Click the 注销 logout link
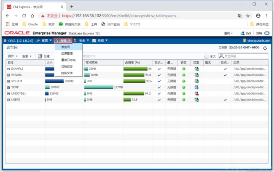Viewport: 274px width, 172px height. pos(259,33)
